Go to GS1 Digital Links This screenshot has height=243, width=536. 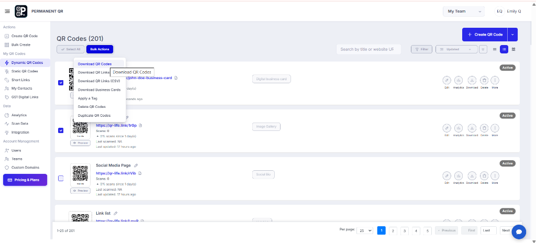point(25,97)
